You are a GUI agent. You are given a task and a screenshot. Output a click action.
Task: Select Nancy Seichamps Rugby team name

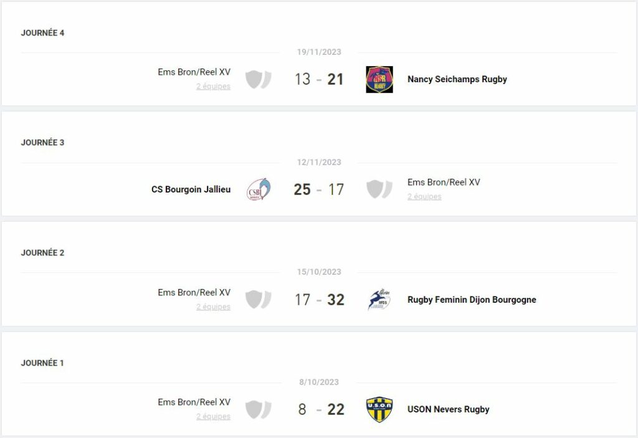pos(457,79)
